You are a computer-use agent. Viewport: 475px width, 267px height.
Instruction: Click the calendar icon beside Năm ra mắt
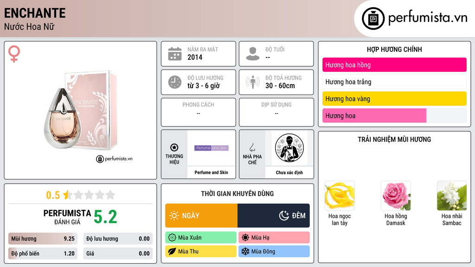coord(175,54)
